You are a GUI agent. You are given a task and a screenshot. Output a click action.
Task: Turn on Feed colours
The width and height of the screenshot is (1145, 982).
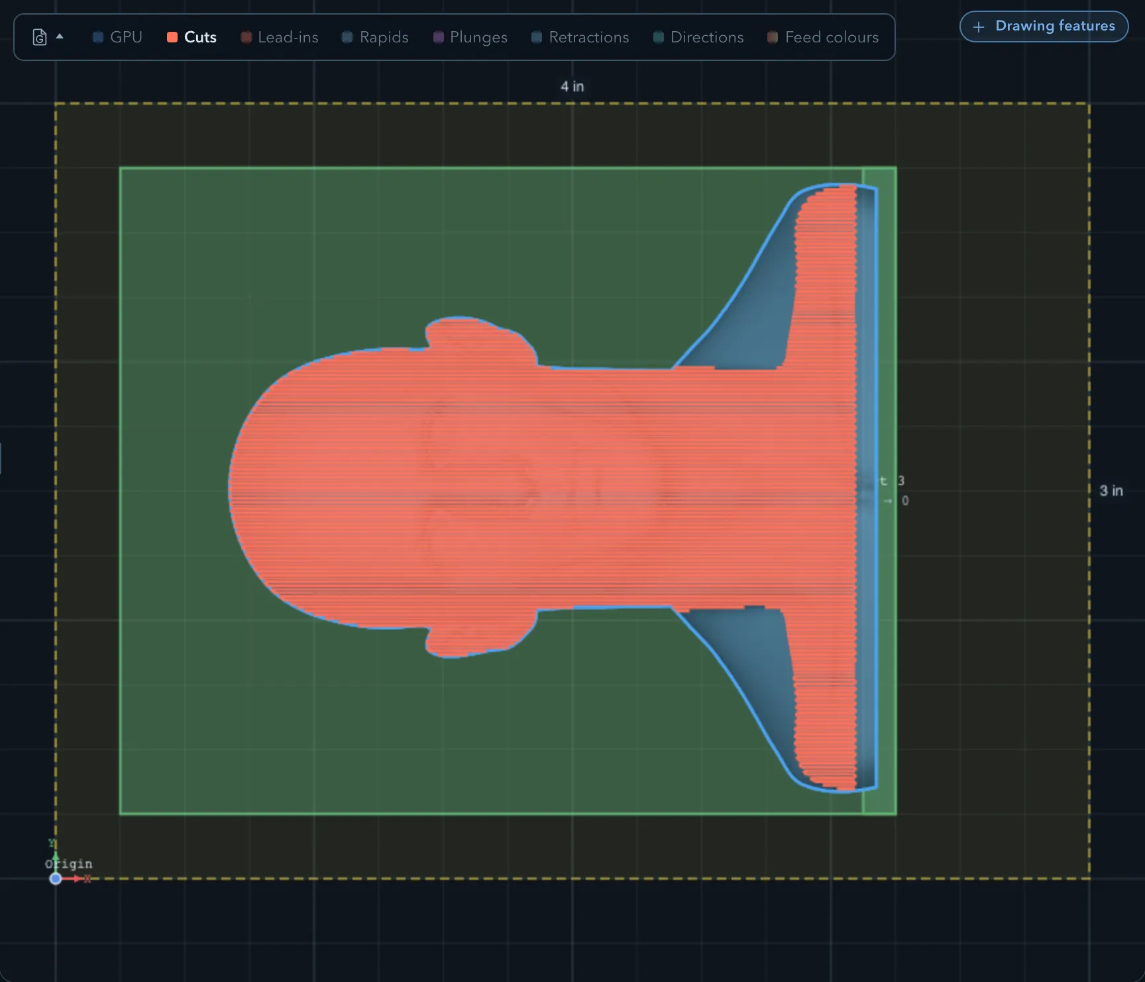pos(823,37)
